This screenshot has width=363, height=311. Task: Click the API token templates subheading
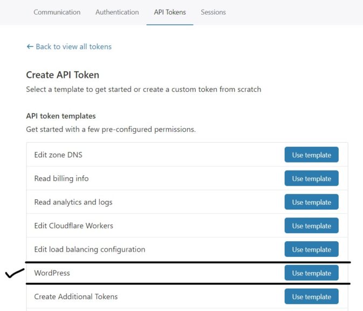pos(60,116)
